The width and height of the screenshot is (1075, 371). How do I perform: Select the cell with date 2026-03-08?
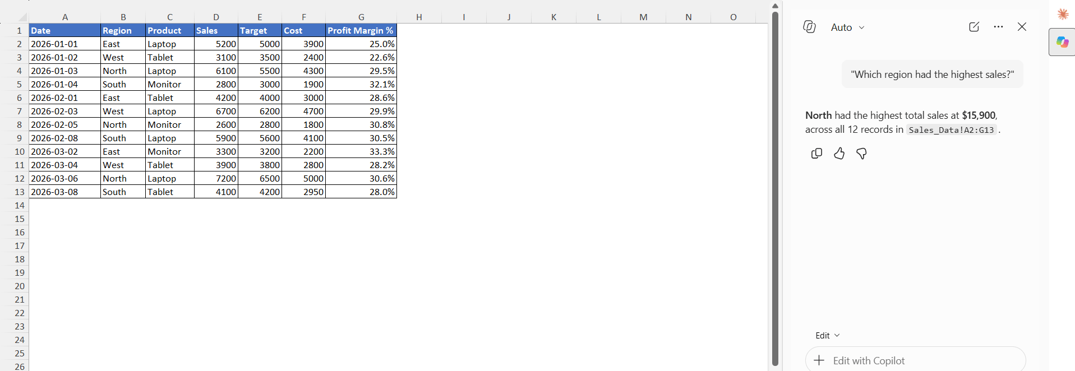pyautogui.click(x=65, y=192)
